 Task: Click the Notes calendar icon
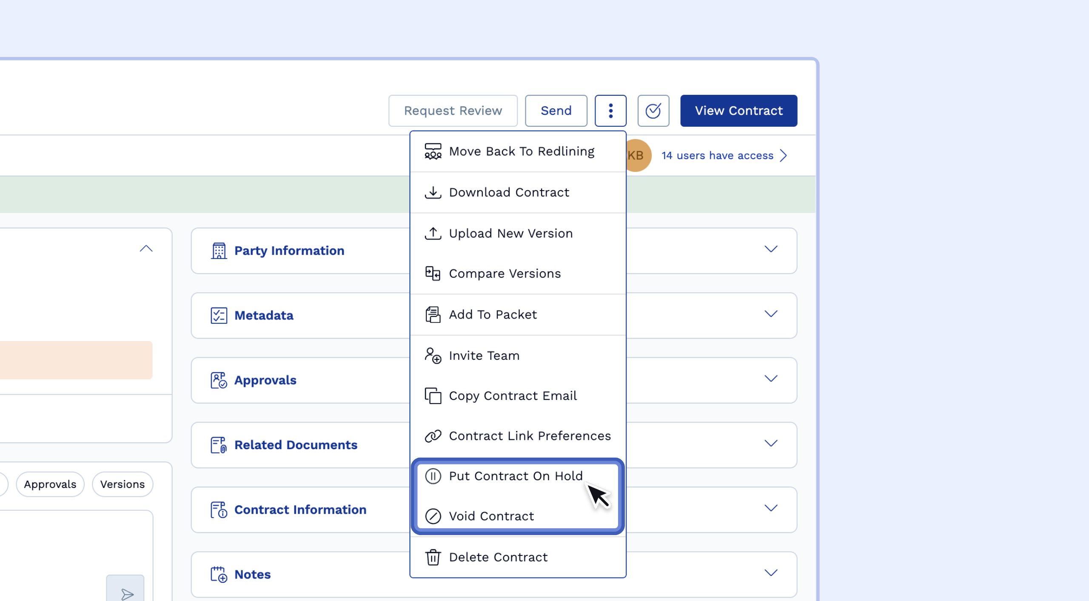point(219,574)
